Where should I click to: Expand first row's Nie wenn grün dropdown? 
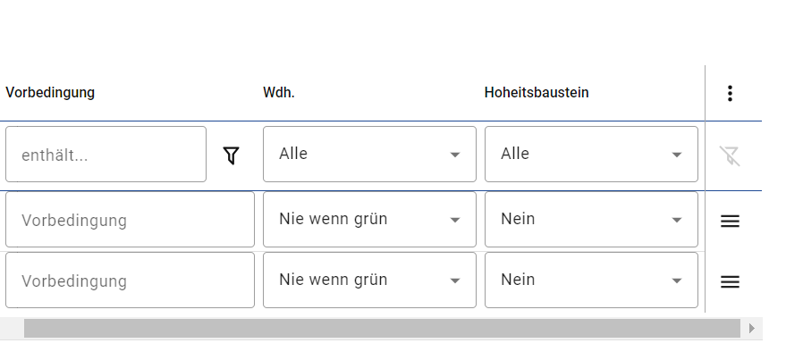point(369,219)
